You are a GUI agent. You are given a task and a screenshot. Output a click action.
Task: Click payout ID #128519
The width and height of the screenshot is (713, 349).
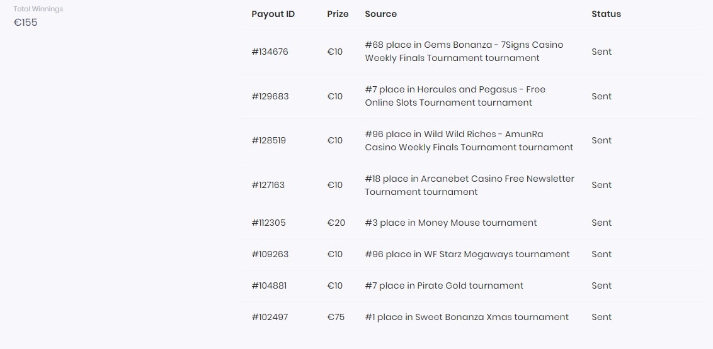268,140
